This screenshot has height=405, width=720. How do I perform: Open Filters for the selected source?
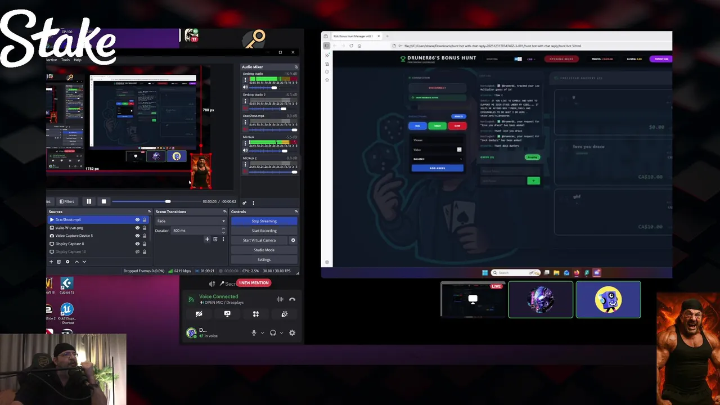[x=67, y=201]
